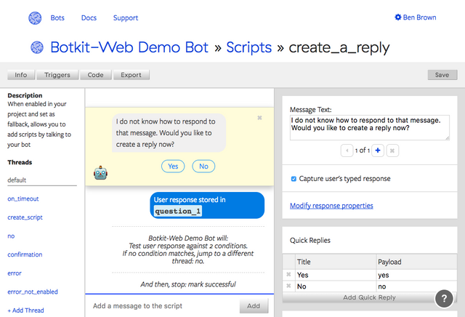Click the yes payload cell in Quick Replies
The height and width of the screenshot is (317, 465).
coord(416,275)
